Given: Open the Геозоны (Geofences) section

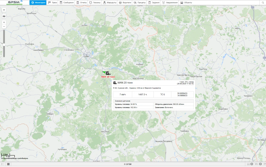Looking at the screenshot, I should pos(95,2).
